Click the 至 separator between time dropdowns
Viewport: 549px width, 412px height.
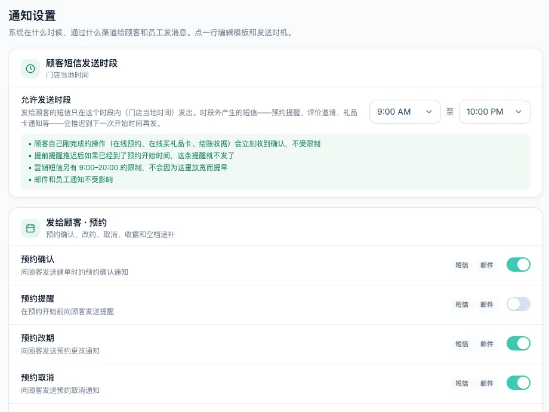pyautogui.click(x=450, y=112)
